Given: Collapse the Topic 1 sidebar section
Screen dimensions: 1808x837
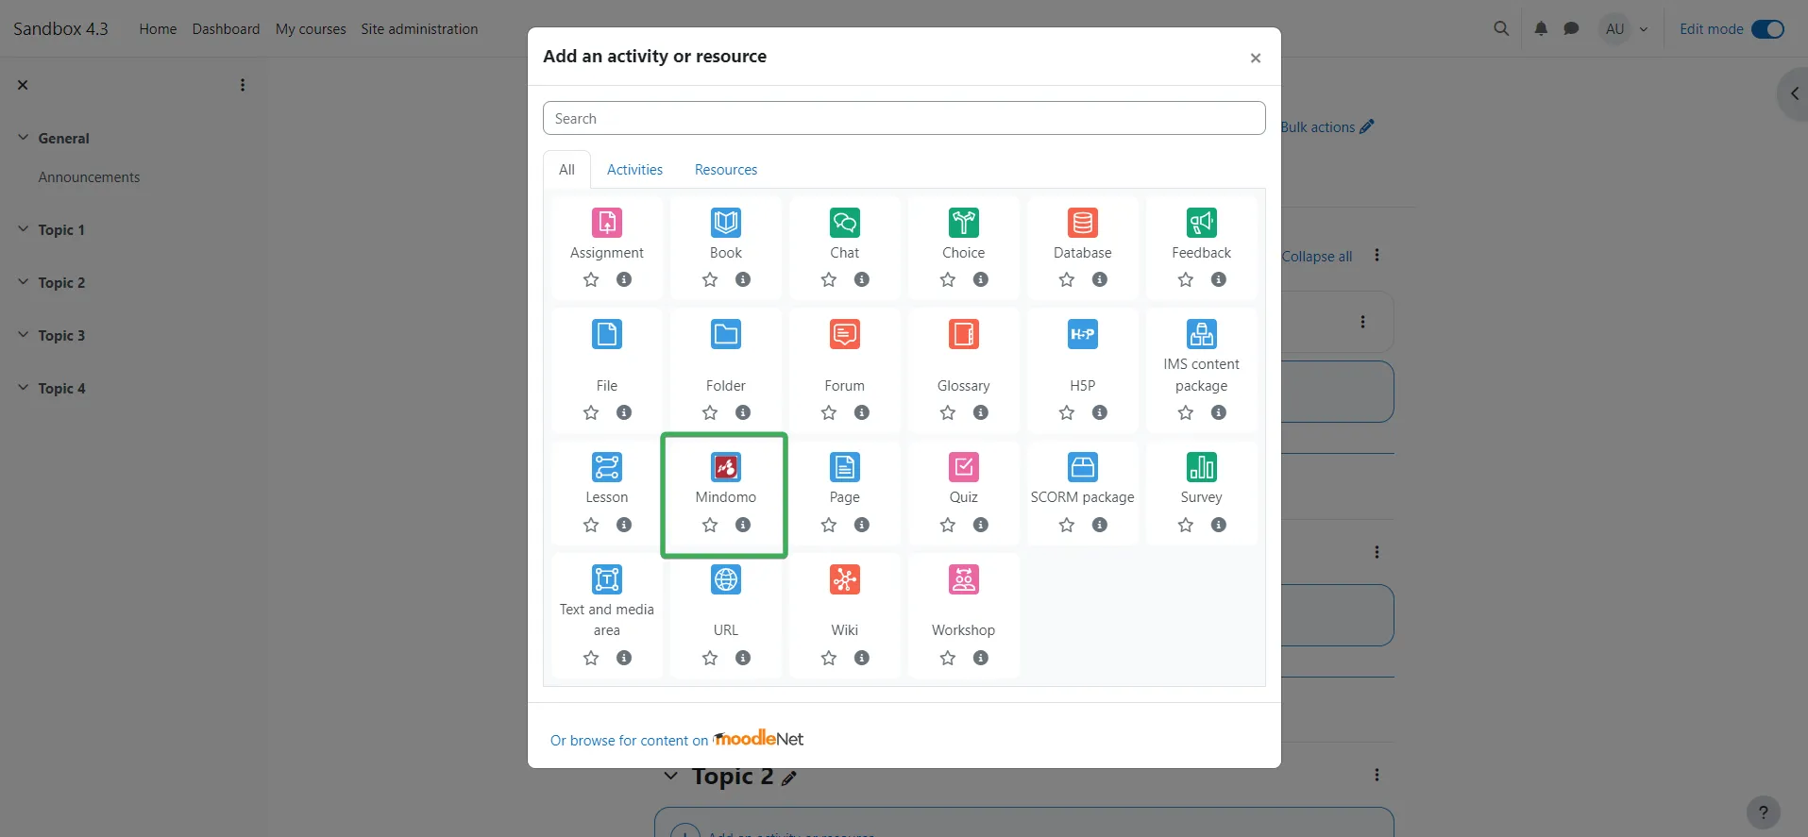Looking at the screenshot, I should click(24, 229).
